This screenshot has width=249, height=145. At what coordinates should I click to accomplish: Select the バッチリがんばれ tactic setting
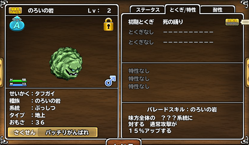click(x=67, y=132)
